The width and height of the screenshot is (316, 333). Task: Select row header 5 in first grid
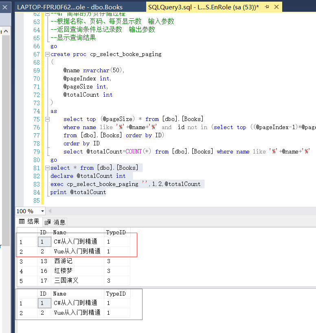coord(27,281)
